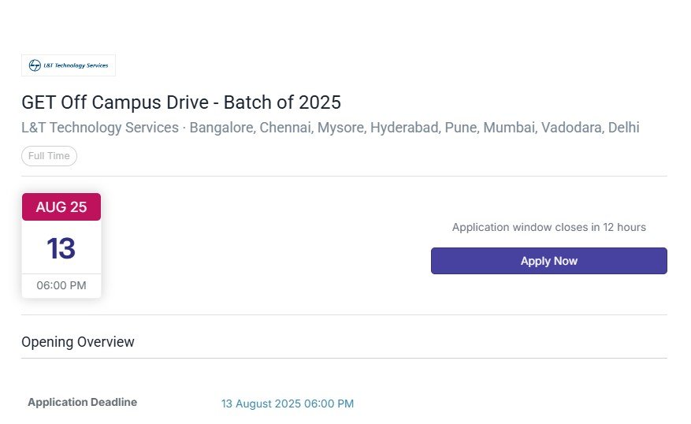Viewport: 691px width, 424px height.
Task: Open the AUG 25 calendar header
Action: click(61, 206)
